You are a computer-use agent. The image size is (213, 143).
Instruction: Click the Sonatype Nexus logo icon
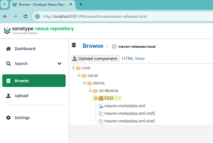[7, 30]
